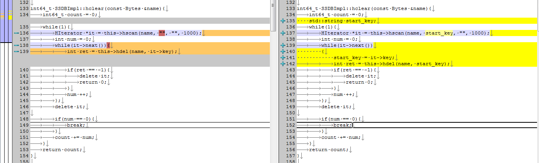The height and width of the screenshot is (163, 539).
Task: Click right line 143 'if(ret == -1){'
Action: pos(355,70)
